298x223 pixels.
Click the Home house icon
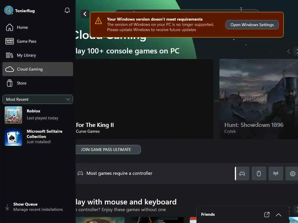coord(10,27)
